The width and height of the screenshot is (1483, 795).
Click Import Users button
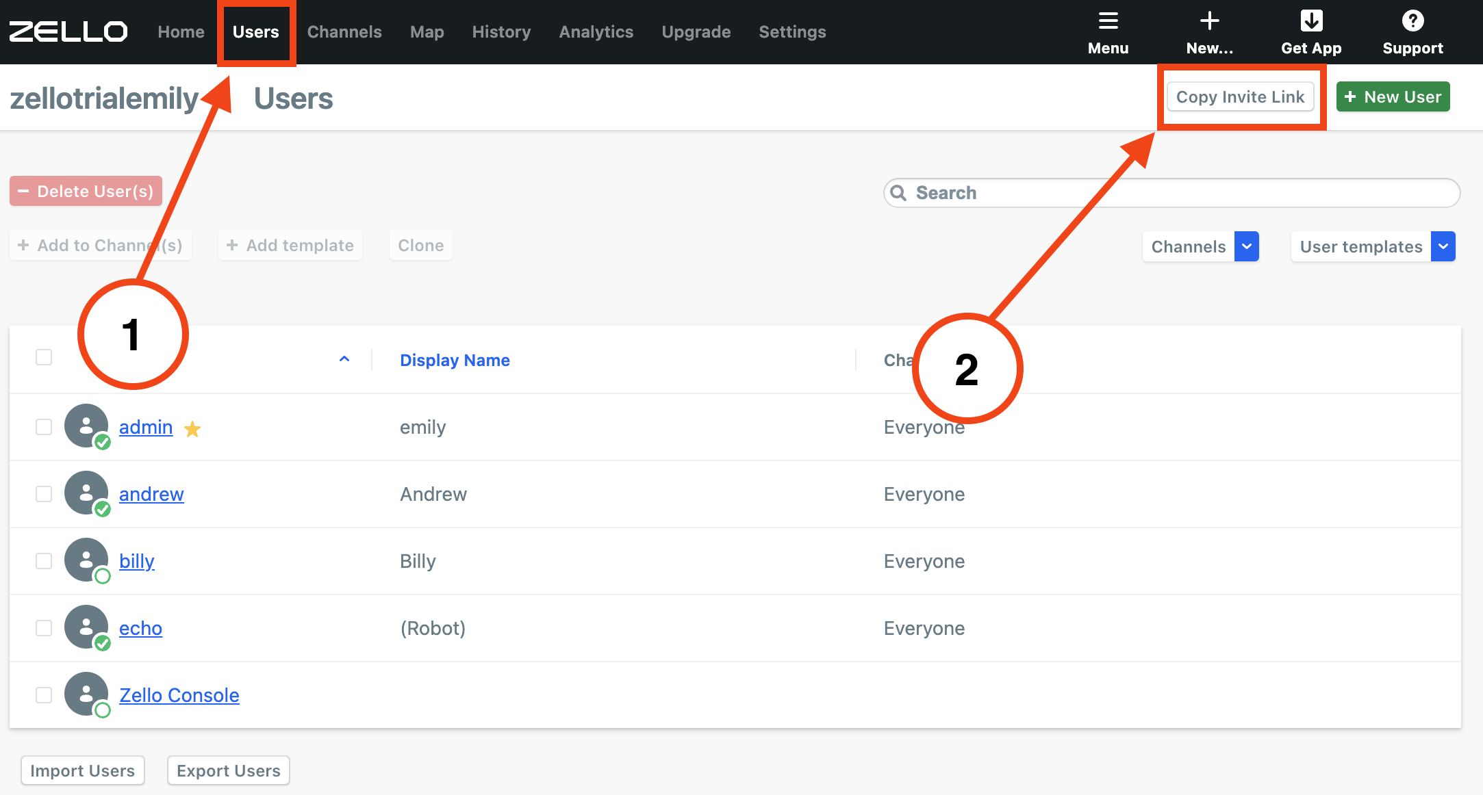point(83,771)
